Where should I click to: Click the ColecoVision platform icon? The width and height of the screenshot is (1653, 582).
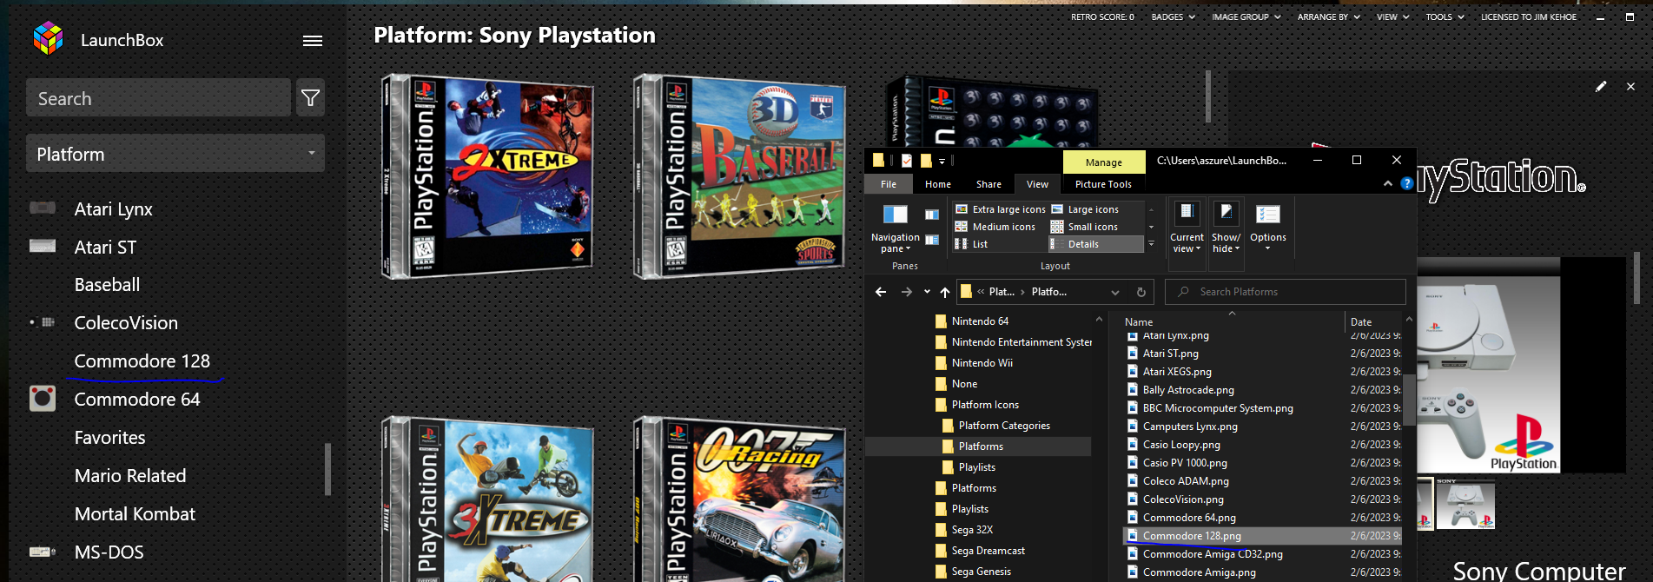click(43, 322)
